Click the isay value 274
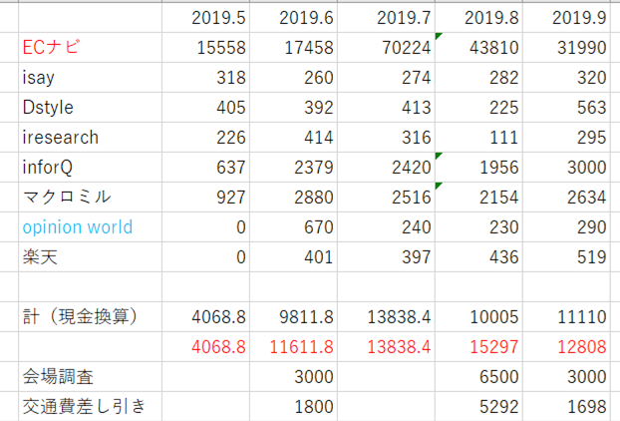The image size is (620, 421). pos(387,78)
